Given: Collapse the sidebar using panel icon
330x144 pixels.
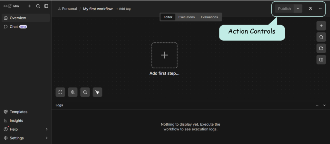Looking at the screenshot, I should 46,6.
